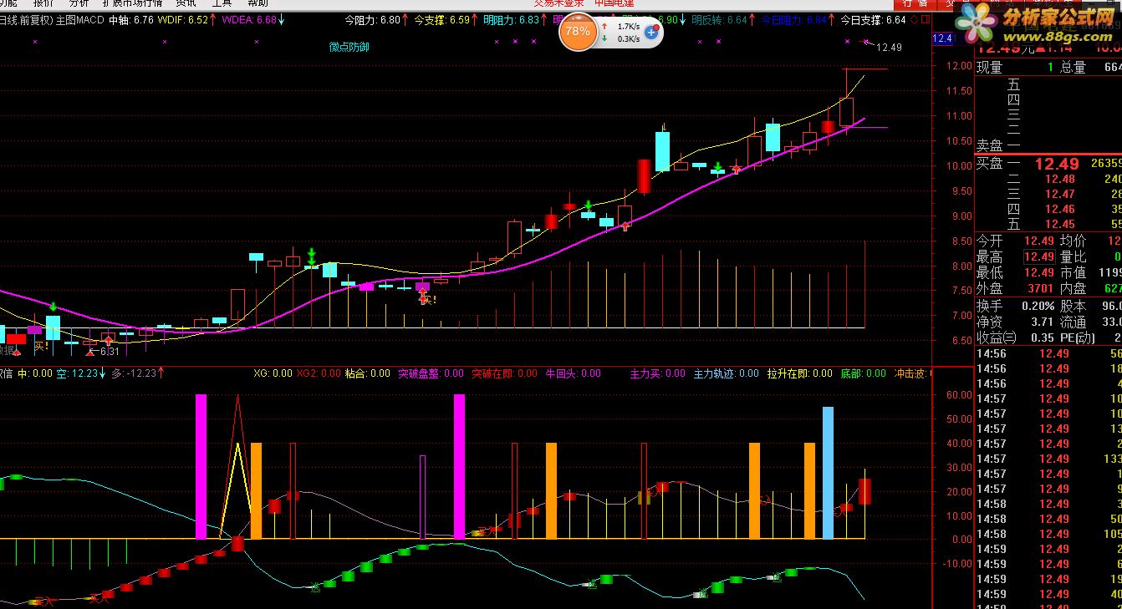Click the 微点防御 text on chart
Image resolution: width=1122 pixels, height=609 pixels.
coord(349,47)
